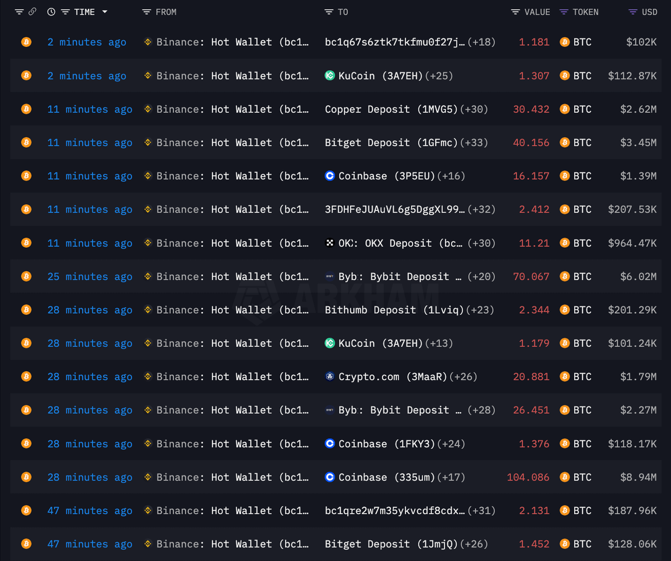Expand the (+16) recipients beside Coinbase (3P5EU)
Viewport: 671px width, 561px height.
tap(451, 176)
